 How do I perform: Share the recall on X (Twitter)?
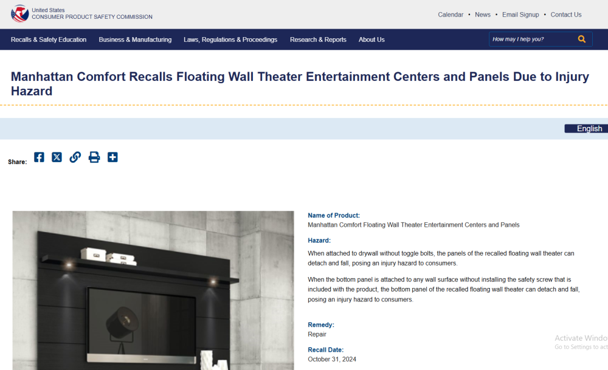(57, 157)
